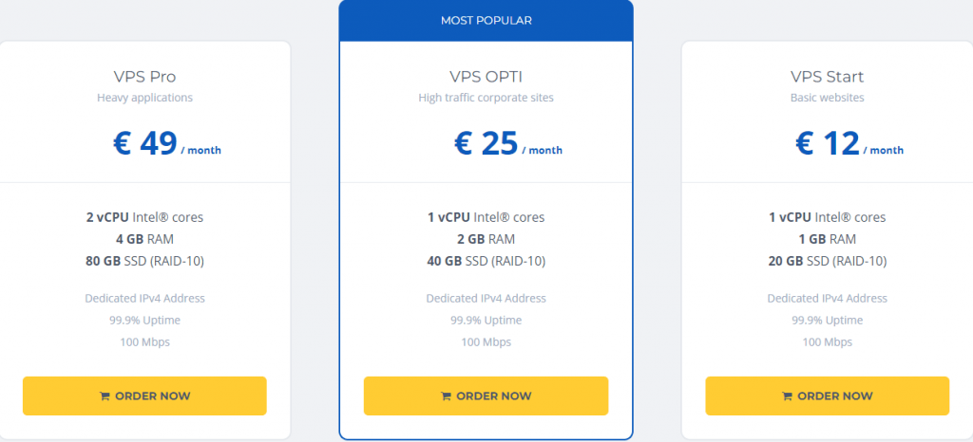Click the 80 GB SSD (RAID-10) spec

[144, 261]
